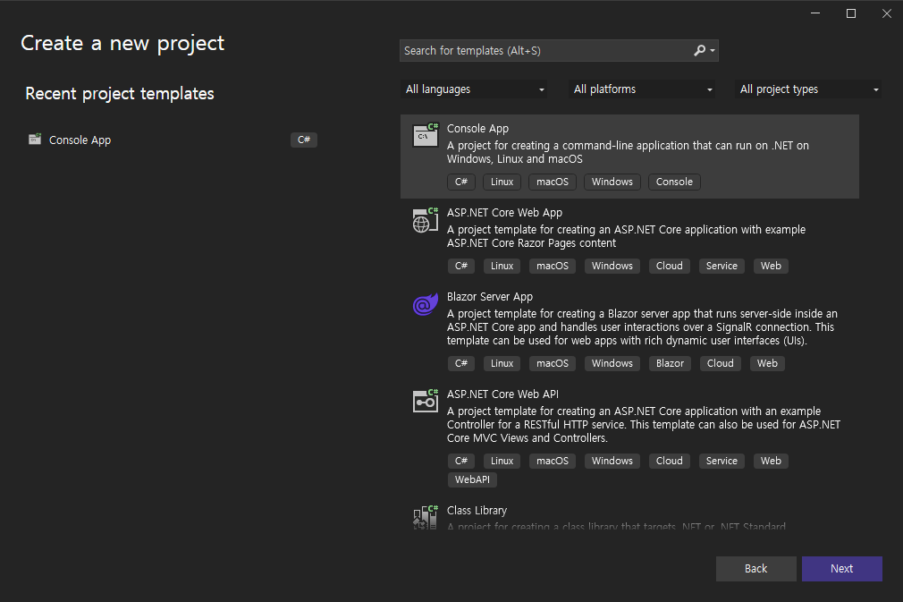Click the Windows tag under Console App
Viewport: 903px width, 602px height.
click(612, 182)
